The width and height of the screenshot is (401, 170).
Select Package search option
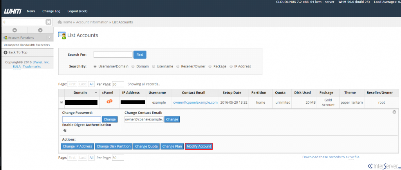210,66
